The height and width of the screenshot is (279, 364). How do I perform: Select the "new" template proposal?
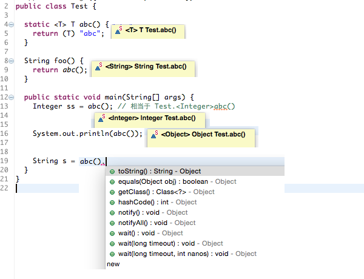(113, 264)
